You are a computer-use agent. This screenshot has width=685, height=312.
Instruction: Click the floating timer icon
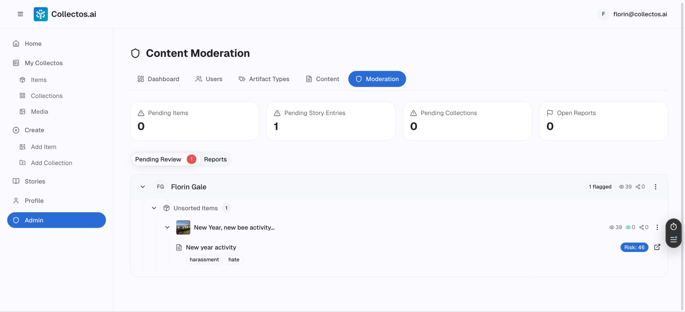[673, 227]
